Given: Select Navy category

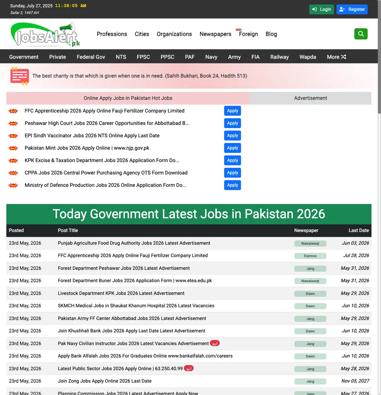Looking at the screenshot, I should tap(211, 57).
